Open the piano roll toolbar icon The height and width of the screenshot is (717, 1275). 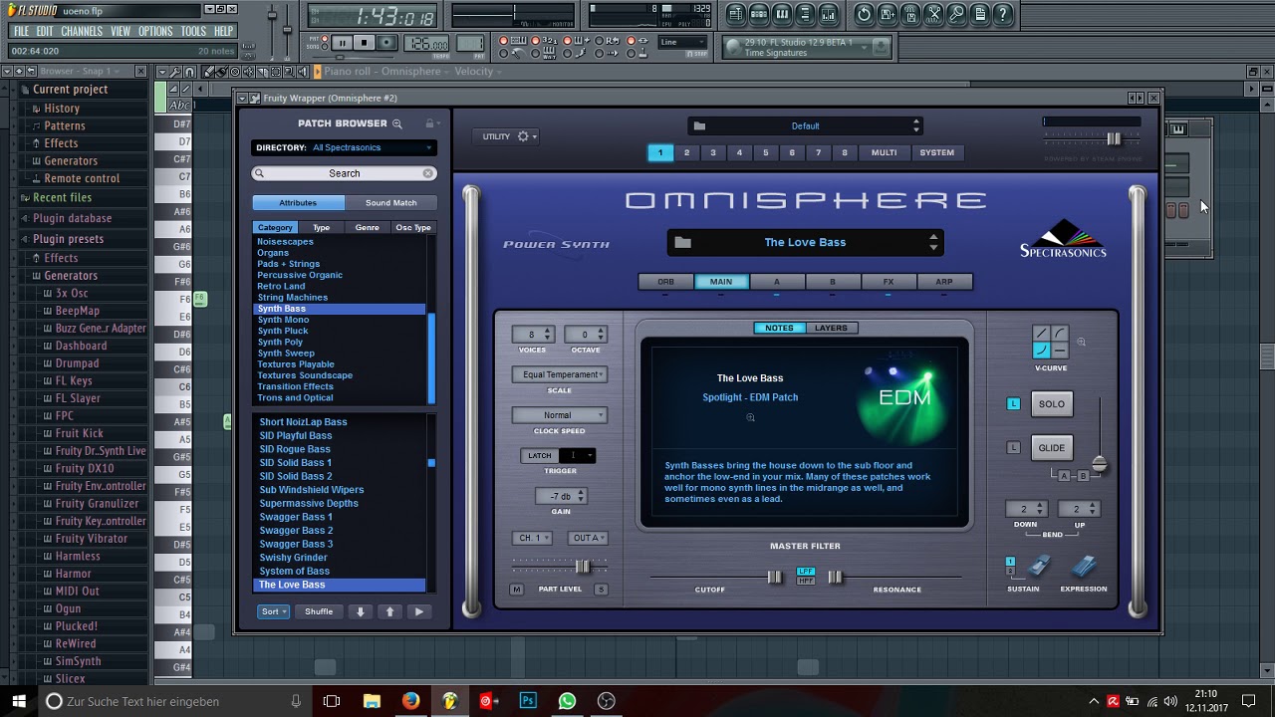pyautogui.click(x=783, y=14)
